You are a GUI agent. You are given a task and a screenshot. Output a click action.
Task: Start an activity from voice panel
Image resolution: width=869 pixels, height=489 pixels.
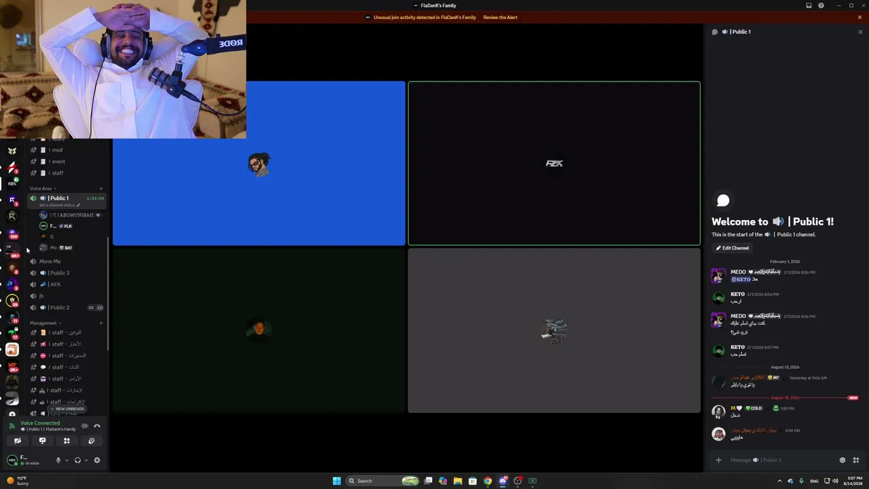tap(67, 441)
